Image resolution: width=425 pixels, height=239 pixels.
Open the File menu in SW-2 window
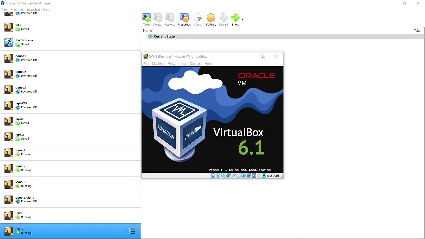pyautogui.click(x=146, y=64)
